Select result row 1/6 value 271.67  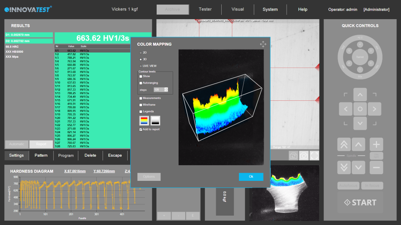click(92, 68)
